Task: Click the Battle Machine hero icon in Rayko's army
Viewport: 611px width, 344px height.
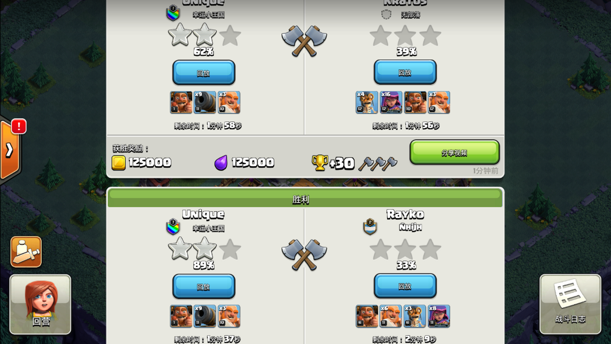Action: (x=367, y=316)
